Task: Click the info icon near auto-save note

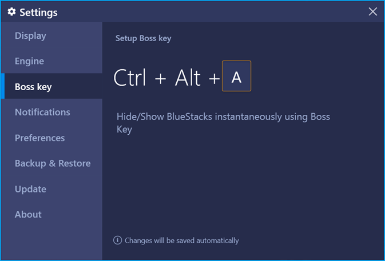Action: click(x=117, y=240)
